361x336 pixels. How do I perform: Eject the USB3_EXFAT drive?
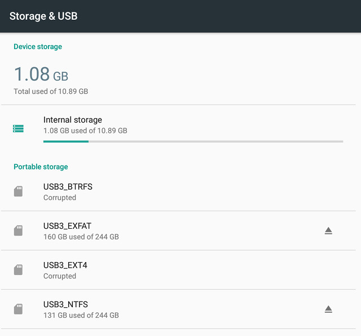click(328, 231)
